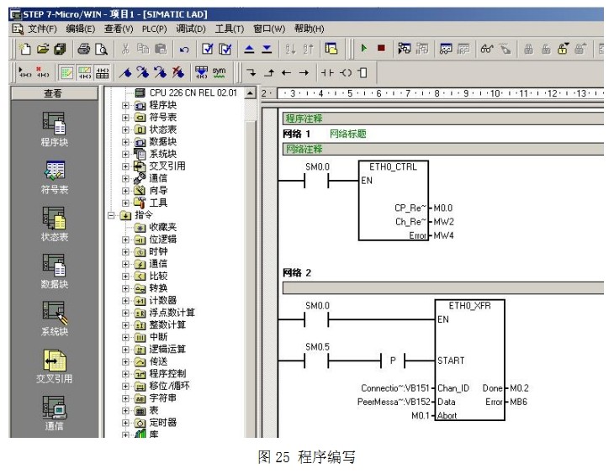This screenshot has width=614, height=474.
Task: Click the MB6 Error output address
Action: pos(518,402)
